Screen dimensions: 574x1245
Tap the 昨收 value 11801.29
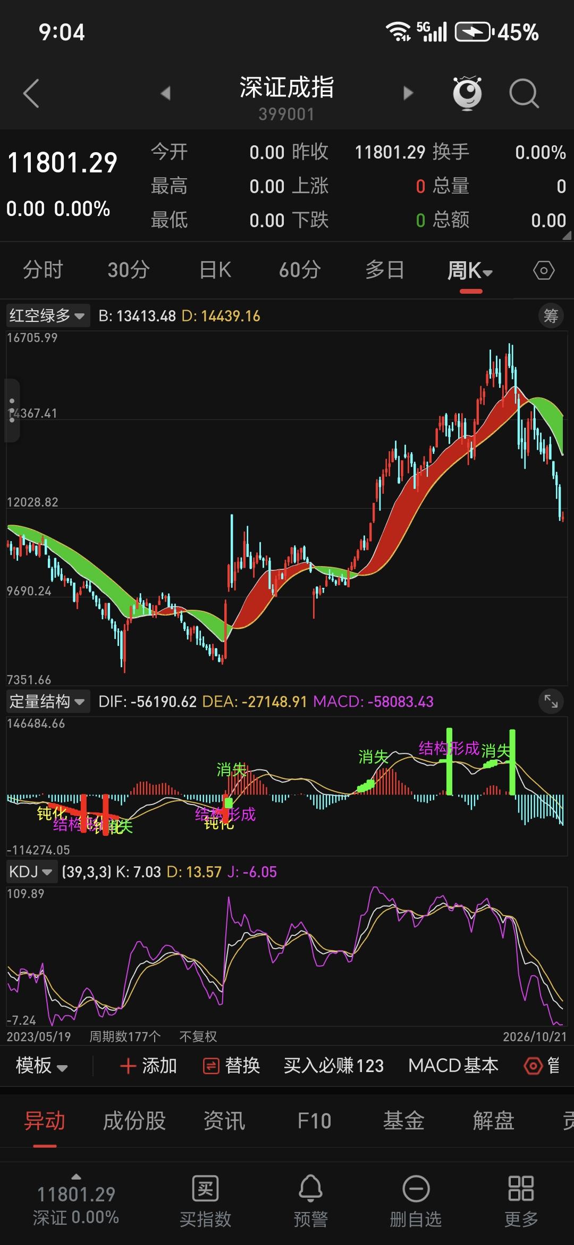[x=390, y=153]
